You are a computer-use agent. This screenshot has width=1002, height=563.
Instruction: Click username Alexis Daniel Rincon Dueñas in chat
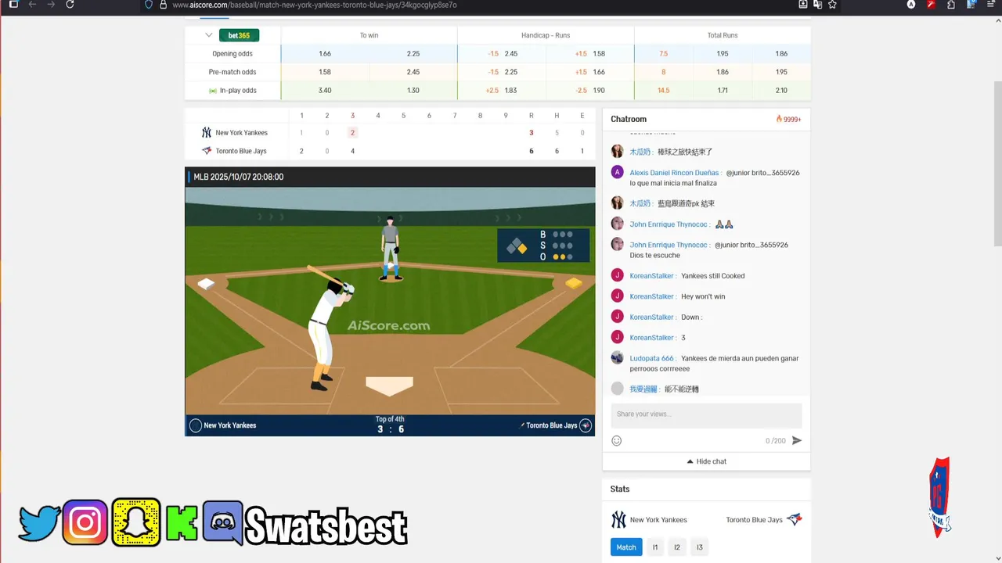click(x=675, y=173)
